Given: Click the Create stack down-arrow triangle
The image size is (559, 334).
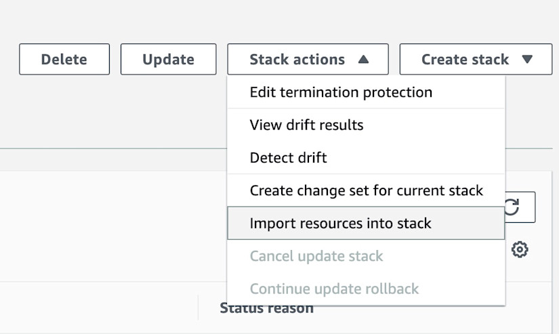Looking at the screenshot, I should click(x=528, y=60).
